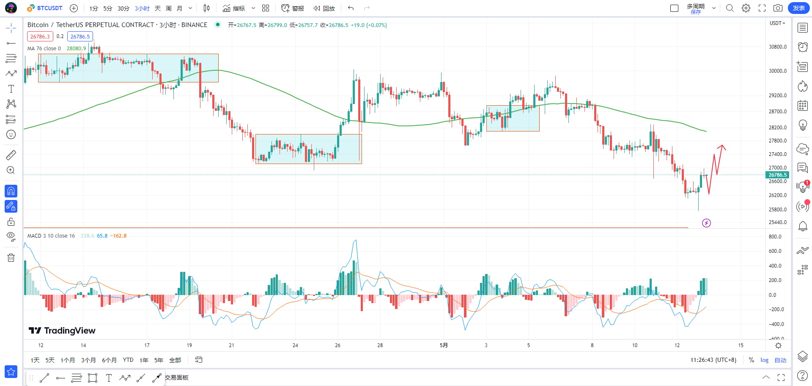Screen dimensions: 812x386
Task: Open the public chats cloud icon
Action: [x=802, y=148]
